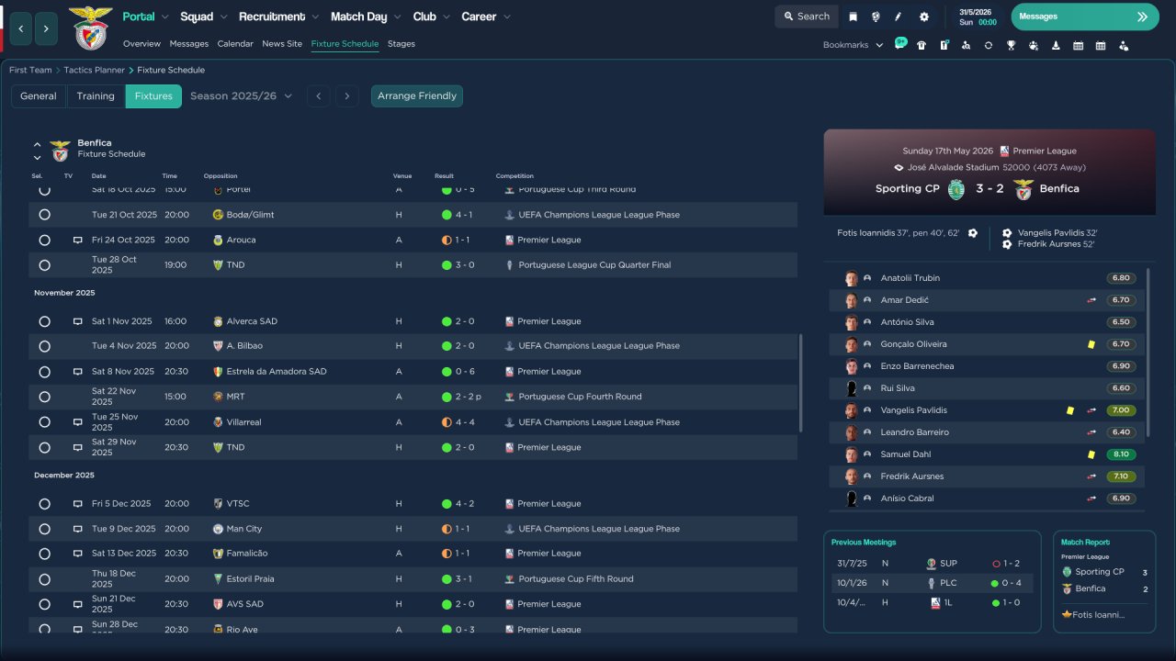The width and height of the screenshot is (1176, 661).
Task: Open the Season 2025/26 dropdown
Action: [241, 96]
